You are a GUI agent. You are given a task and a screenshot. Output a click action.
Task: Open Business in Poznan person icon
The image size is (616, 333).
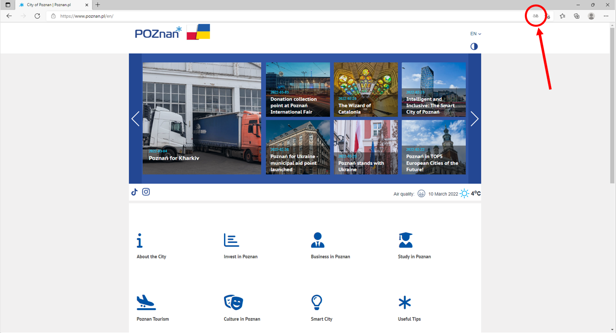pyautogui.click(x=318, y=240)
